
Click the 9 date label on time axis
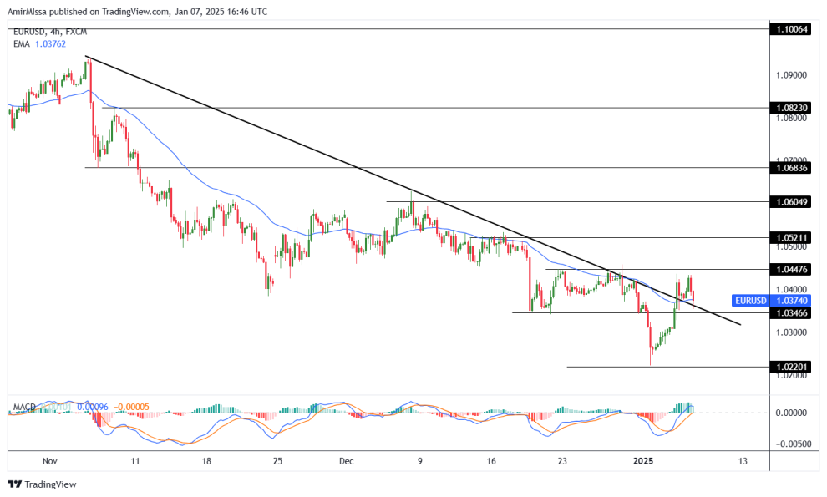tap(420, 461)
